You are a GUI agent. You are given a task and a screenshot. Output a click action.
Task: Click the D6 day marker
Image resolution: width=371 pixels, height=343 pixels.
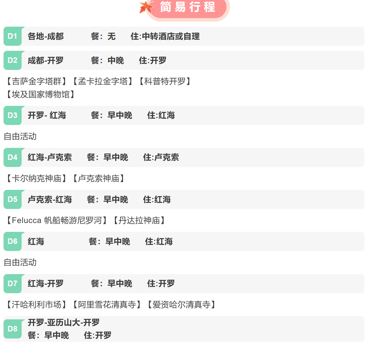13,241
